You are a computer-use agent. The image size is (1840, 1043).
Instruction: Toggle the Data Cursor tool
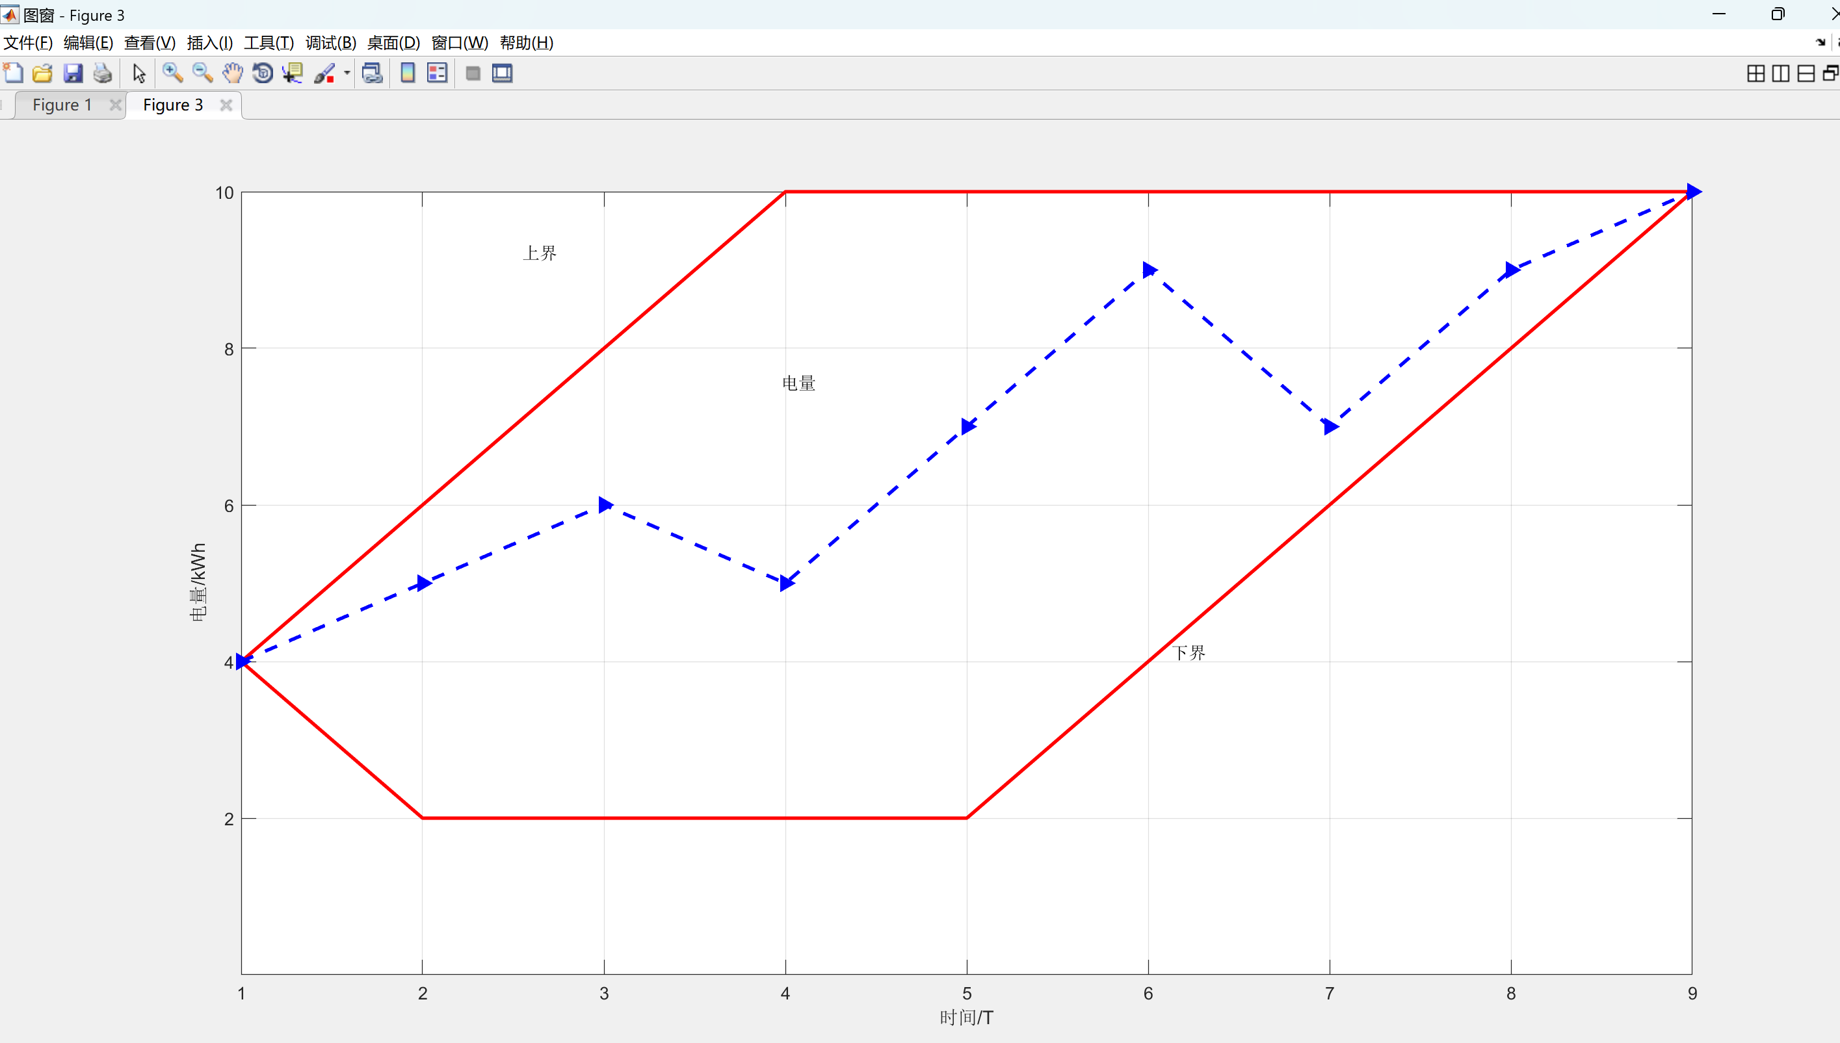[x=293, y=73]
